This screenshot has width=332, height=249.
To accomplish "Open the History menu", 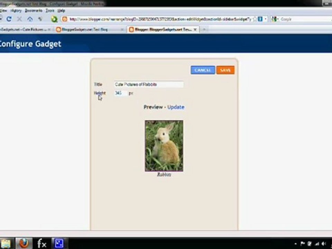I will coord(16,11).
